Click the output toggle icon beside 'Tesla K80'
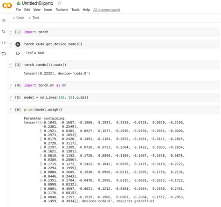The image size is (221, 207). click(x=18, y=53)
